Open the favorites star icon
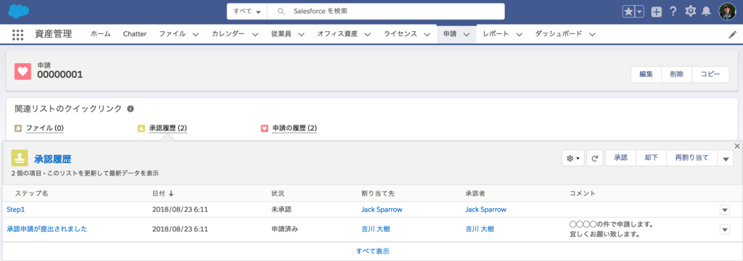Screen dimensions: 743x261 coord(628,12)
